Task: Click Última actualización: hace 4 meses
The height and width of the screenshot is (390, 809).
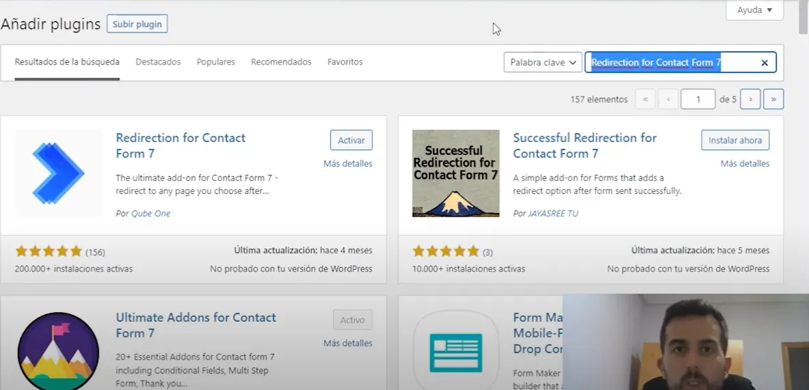Action: [x=303, y=251]
